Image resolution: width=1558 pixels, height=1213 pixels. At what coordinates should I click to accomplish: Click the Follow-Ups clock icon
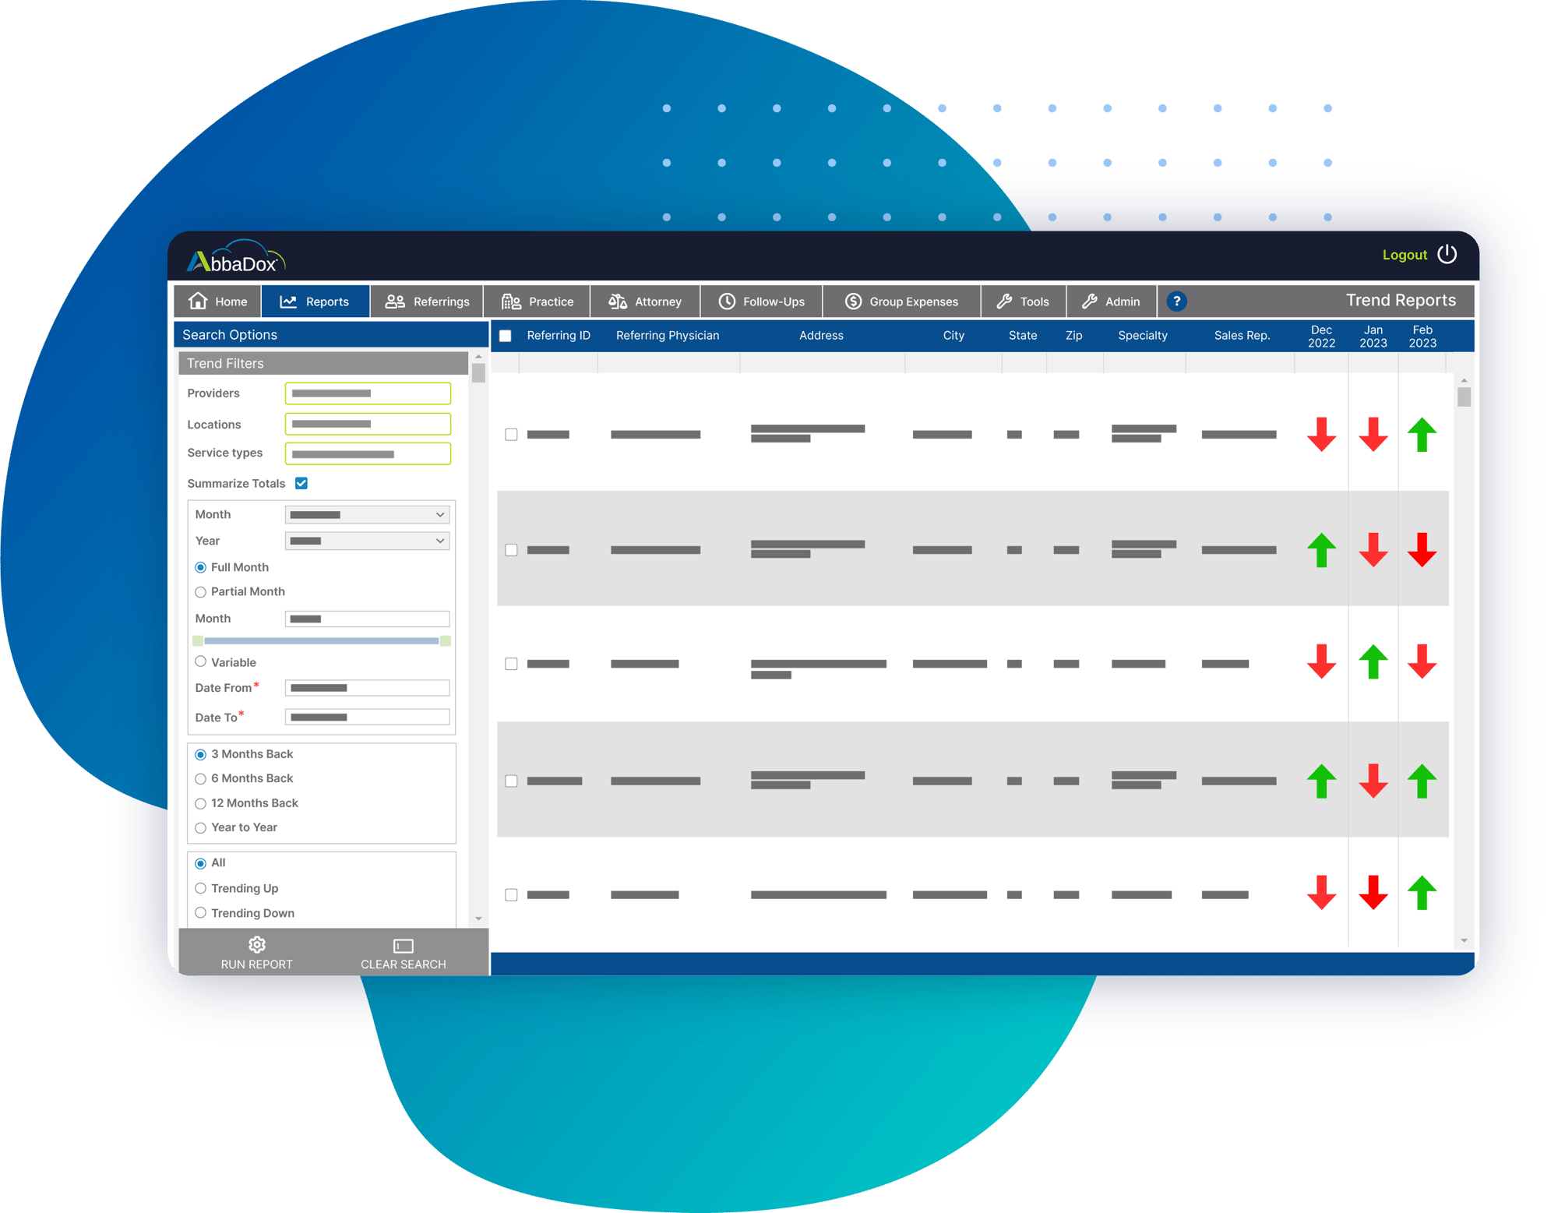tap(726, 301)
